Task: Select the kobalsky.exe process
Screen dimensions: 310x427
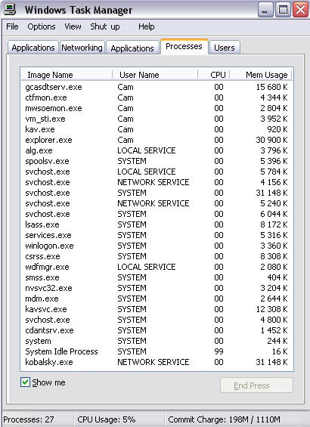Action: 157,362
